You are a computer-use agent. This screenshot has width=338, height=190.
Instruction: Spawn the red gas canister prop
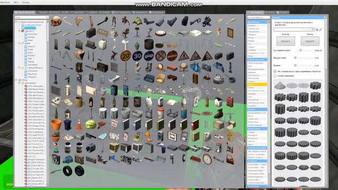click(x=230, y=102)
